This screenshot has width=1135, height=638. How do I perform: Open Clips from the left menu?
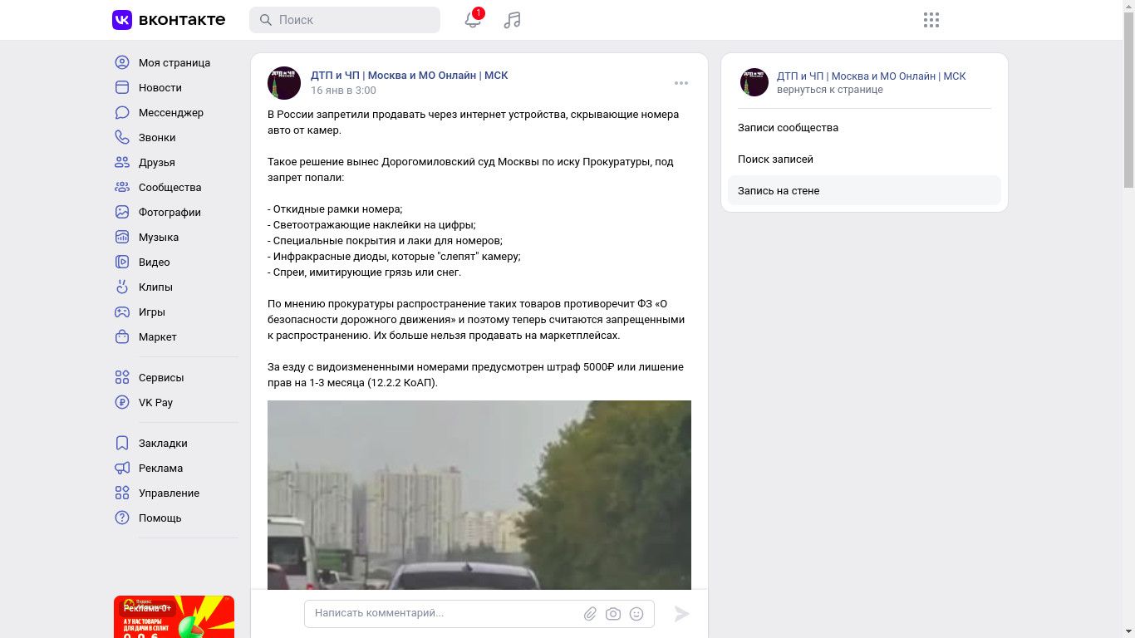coord(155,287)
